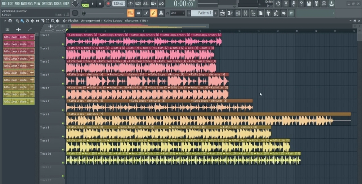Mute Track 5 using its green LED
The width and height of the screenshot is (362, 184).
click(63, 97)
